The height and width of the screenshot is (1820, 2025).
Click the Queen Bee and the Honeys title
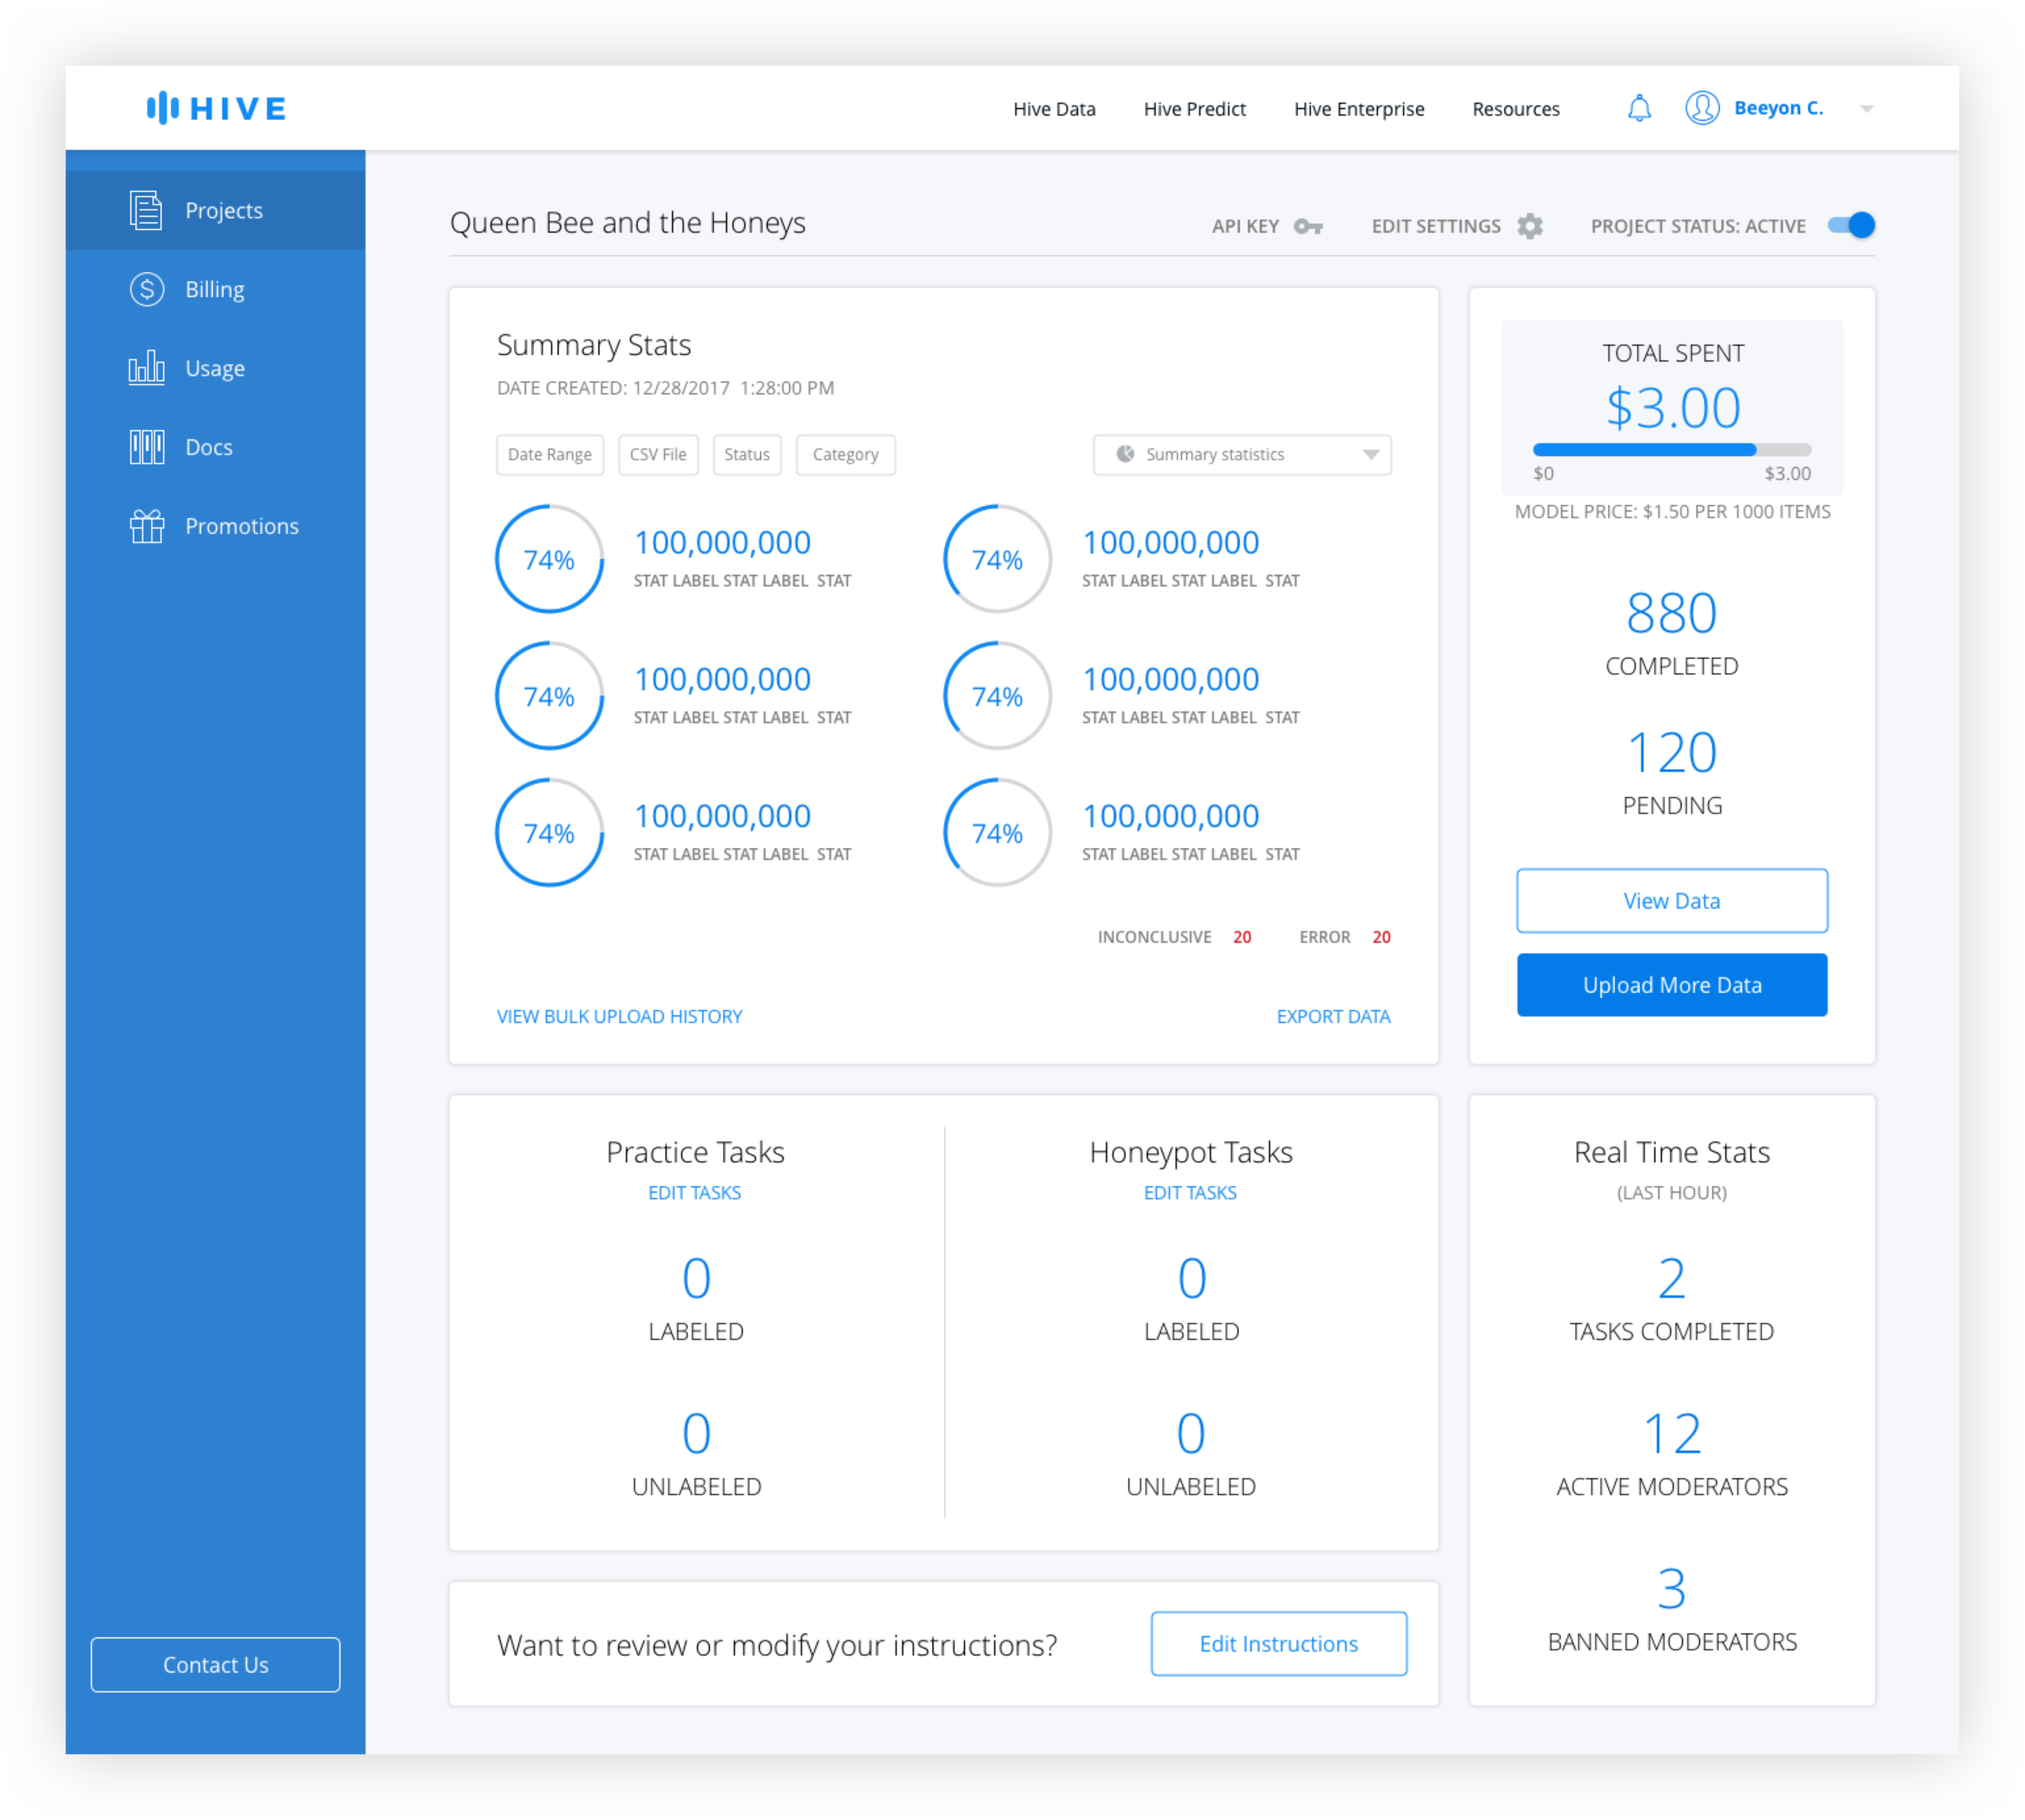pos(627,222)
